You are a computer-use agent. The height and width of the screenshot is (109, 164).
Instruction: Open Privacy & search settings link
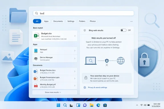(x=97, y=87)
